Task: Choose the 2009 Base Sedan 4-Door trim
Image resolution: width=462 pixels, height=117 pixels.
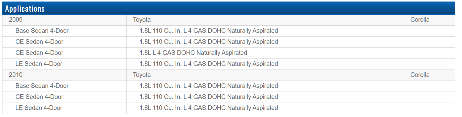Action: tap(42, 31)
